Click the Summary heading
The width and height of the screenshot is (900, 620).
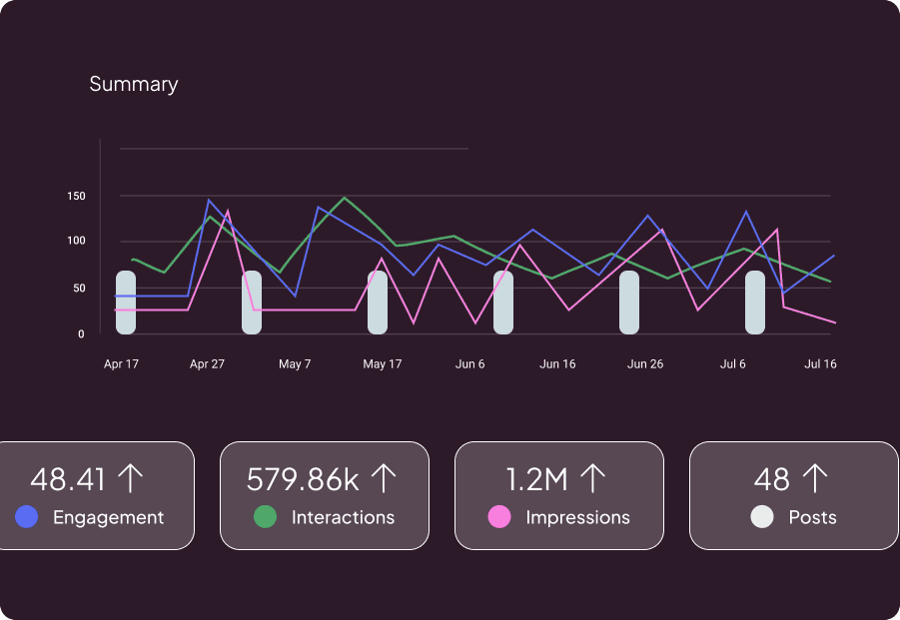pyautogui.click(x=134, y=84)
